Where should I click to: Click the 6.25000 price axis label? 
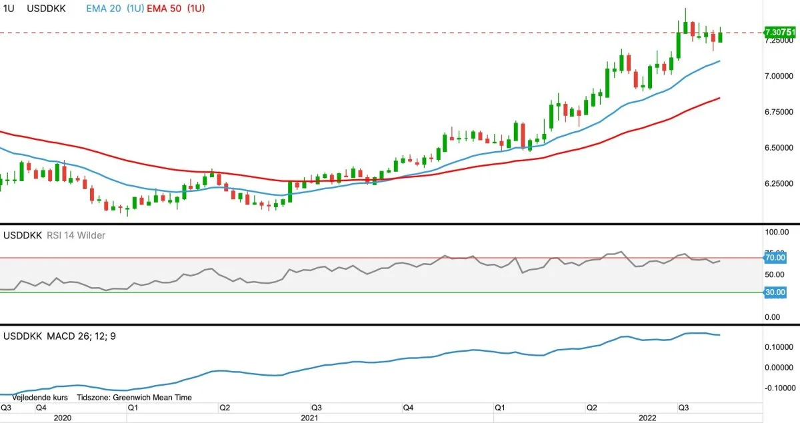pyautogui.click(x=779, y=183)
